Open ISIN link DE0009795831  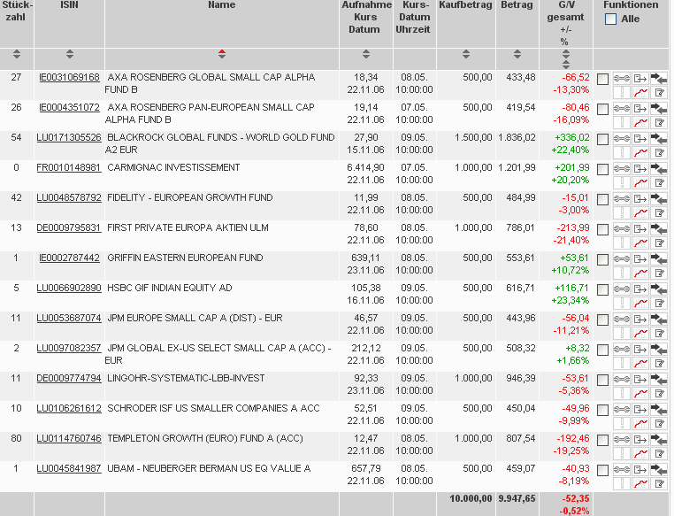69,227
